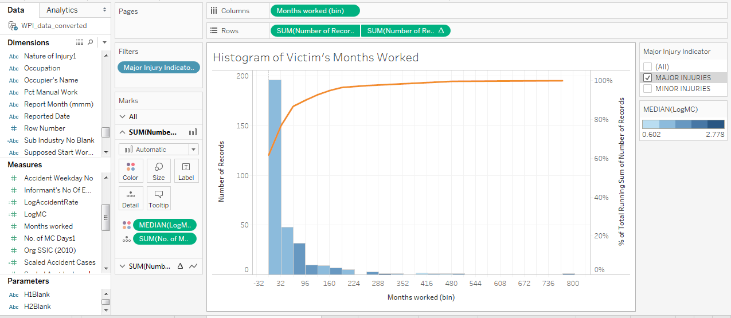The image size is (731, 318).
Task: Check the MINOR INJURIES checkbox
Action: (x=647, y=89)
